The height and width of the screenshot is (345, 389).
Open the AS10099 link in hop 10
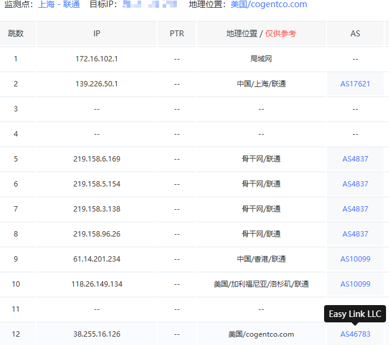click(355, 284)
